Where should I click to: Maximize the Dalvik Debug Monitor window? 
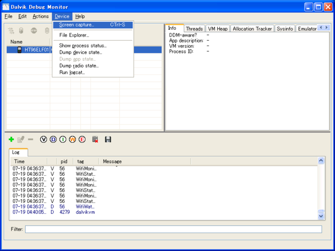click(x=318, y=7)
